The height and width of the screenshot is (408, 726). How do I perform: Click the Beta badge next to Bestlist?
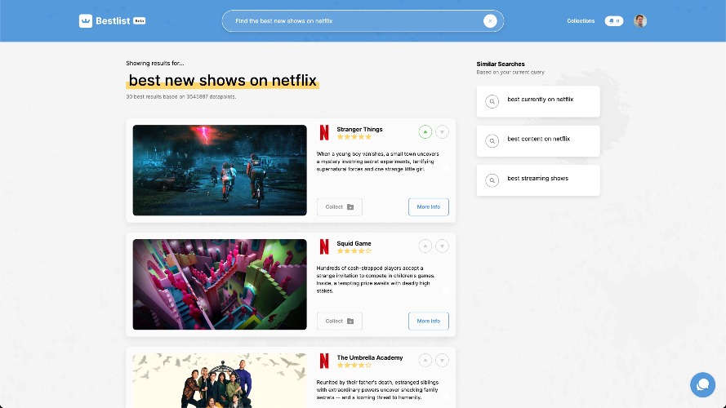139,21
